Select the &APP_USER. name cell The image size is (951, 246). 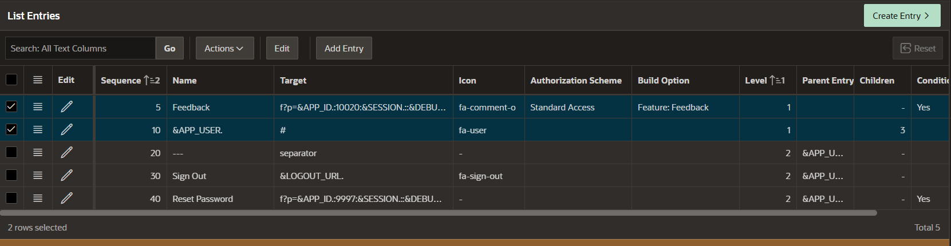pos(220,130)
